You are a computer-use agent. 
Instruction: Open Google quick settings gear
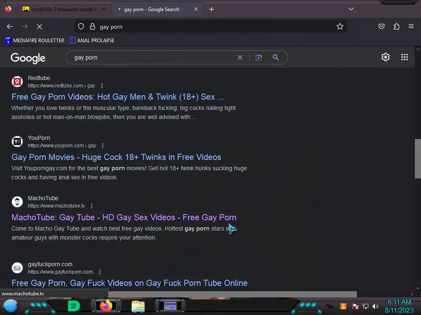click(x=386, y=57)
